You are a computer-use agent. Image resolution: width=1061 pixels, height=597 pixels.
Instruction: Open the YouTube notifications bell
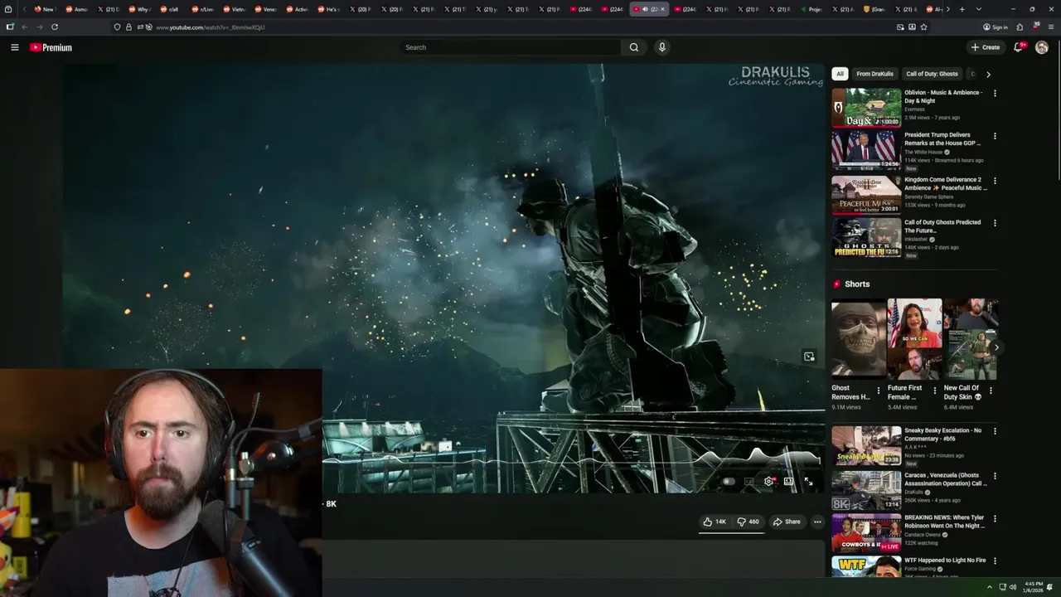(x=1019, y=47)
